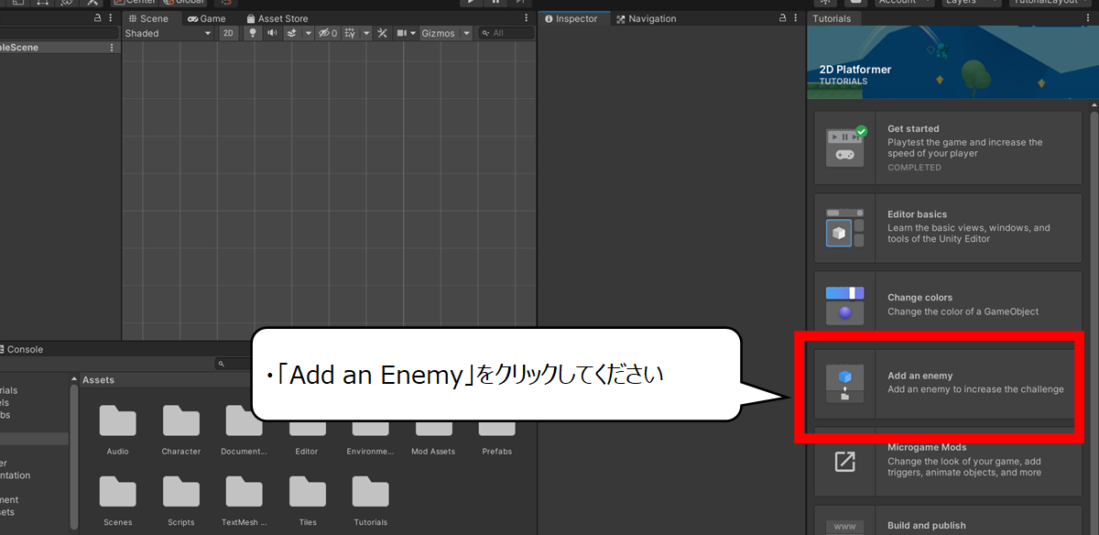Switch to the Game tab
This screenshot has height=535, width=1099.
coord(206,18)
